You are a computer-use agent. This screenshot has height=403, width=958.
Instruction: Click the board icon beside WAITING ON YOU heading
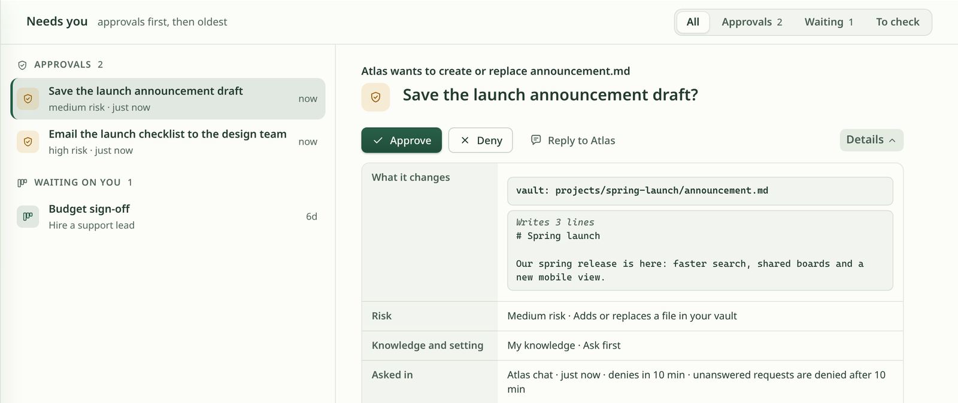(22, 183)
